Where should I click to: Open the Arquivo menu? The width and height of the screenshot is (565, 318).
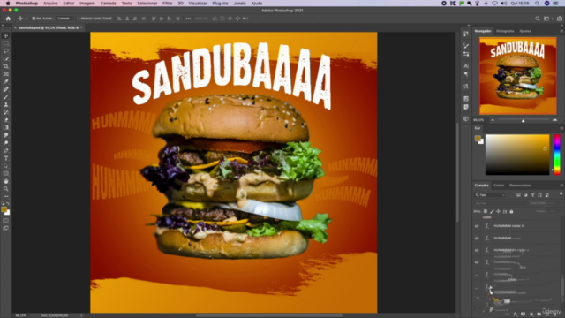[x=50, y=4]
